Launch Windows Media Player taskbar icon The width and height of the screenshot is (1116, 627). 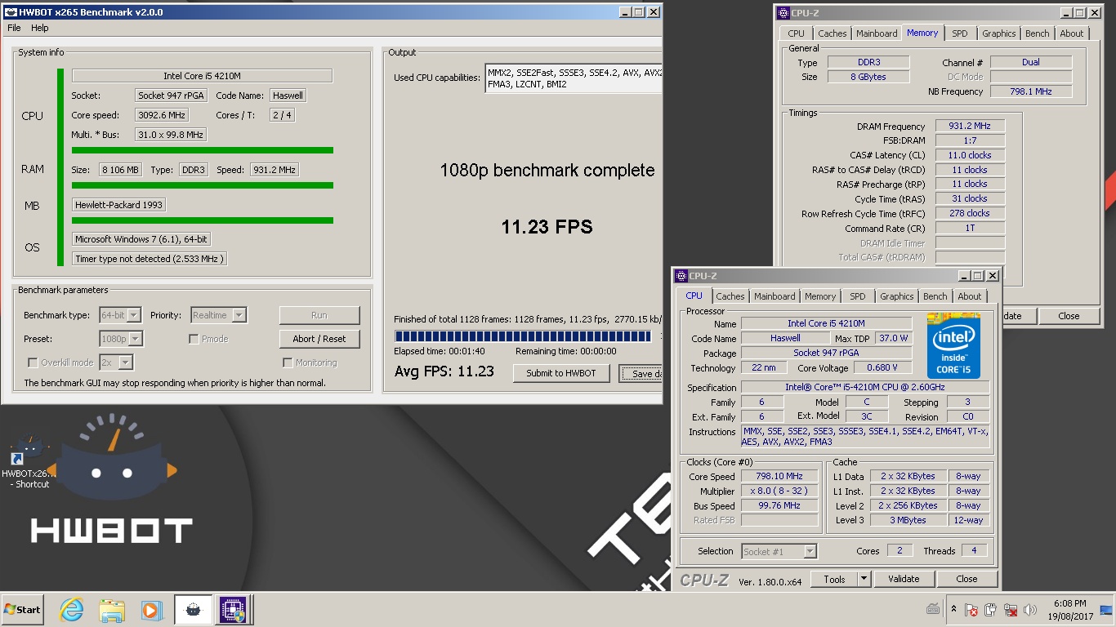point(151,609)
